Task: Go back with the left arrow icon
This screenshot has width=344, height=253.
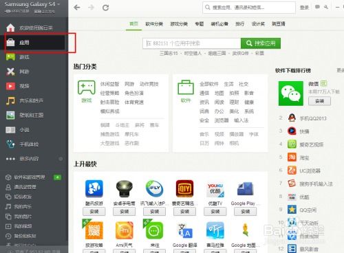Action: pyautogui.click(x=77, y=8)
